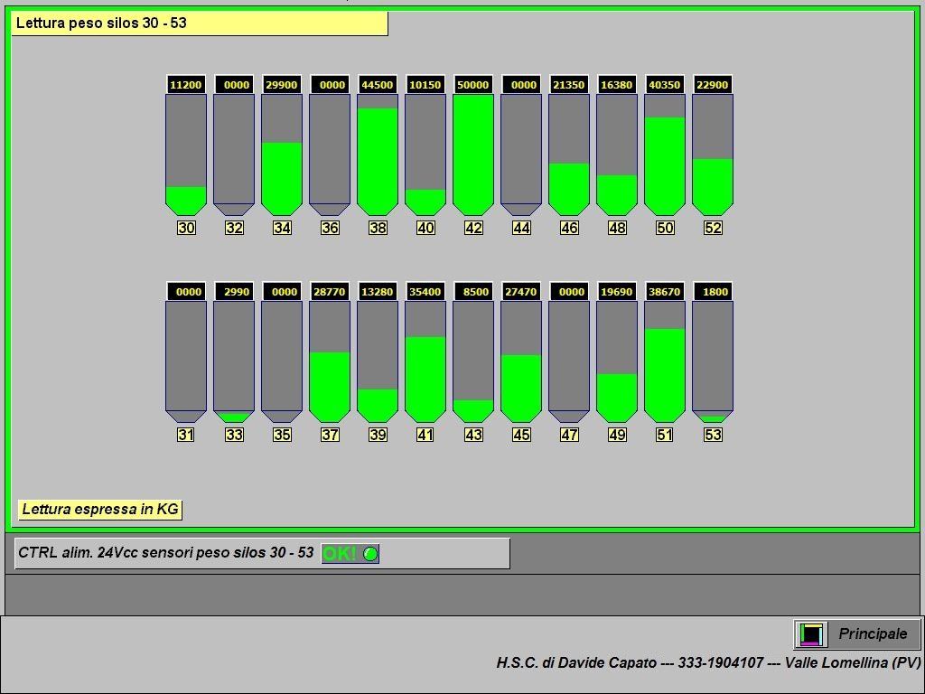Click the OK! power status indicator

(x=350, y=554)
